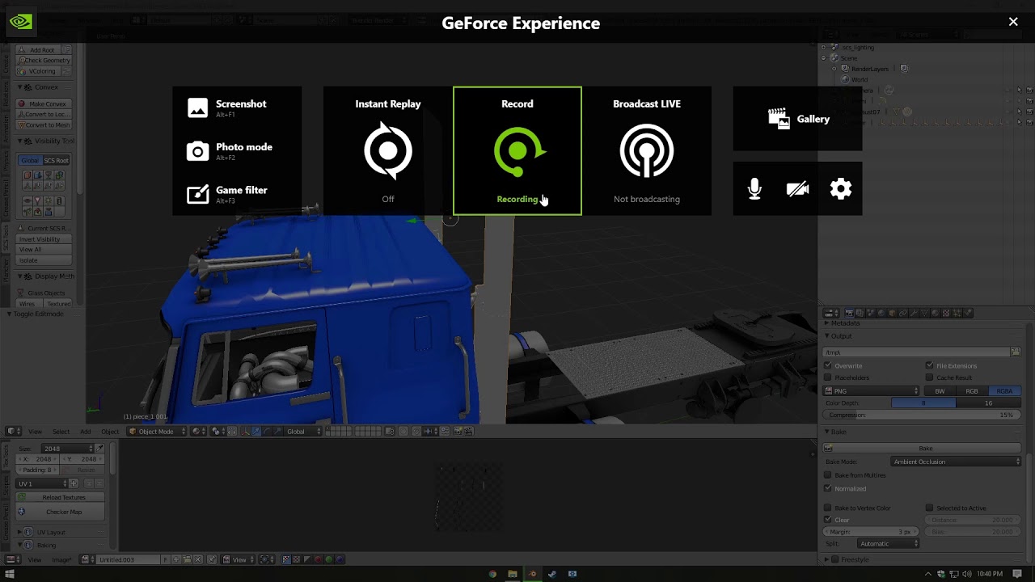Open Chrome from the taskbar
Viewport: 1035px width, 582px height.
pyautogui.click(x=492, y=574)
